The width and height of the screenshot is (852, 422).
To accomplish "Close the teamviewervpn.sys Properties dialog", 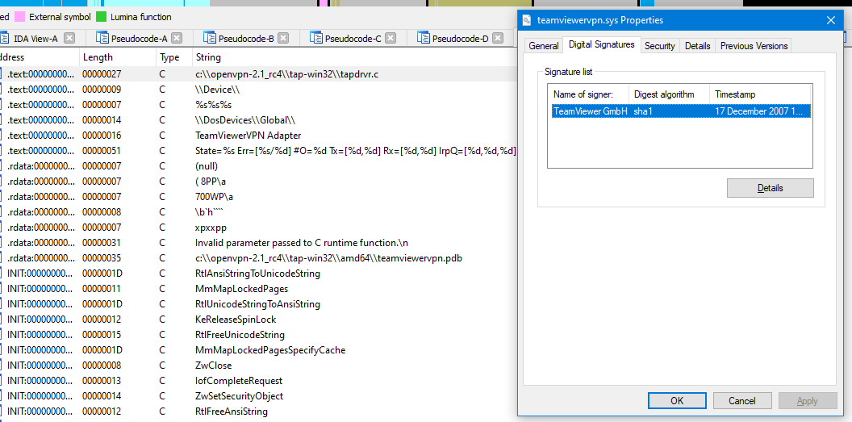I will [x=831, y=20].
